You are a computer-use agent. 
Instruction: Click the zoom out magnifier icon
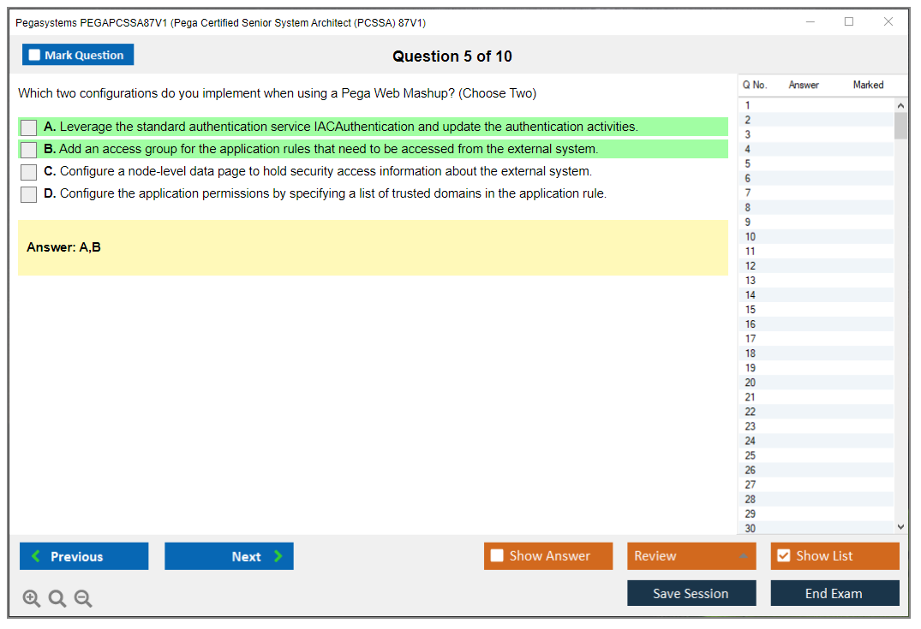click(x=83, y=599)
